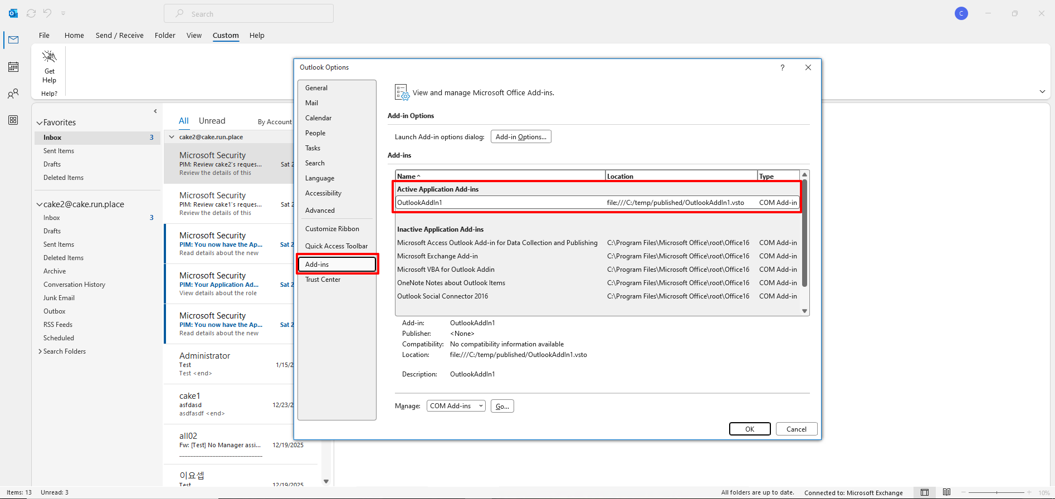Click the Outlook Options help question mark
The width and height of the screenshot is (1055, 499).
coord(782,67)
